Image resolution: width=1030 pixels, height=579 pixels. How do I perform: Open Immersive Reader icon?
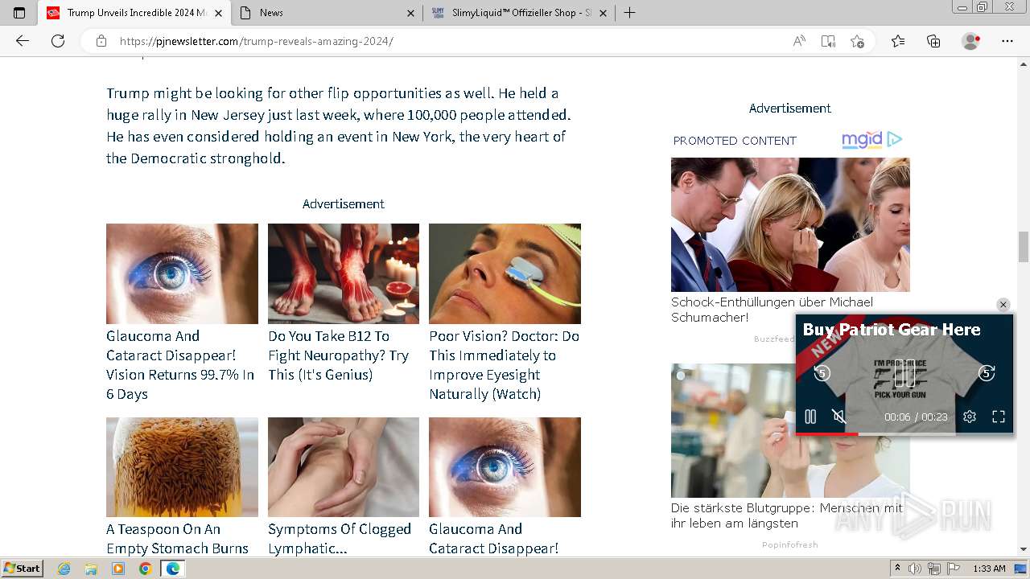(828, 41)
